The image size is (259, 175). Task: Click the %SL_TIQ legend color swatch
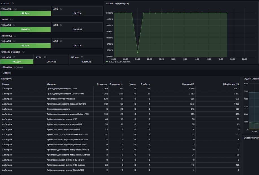[x=107, y=62]
